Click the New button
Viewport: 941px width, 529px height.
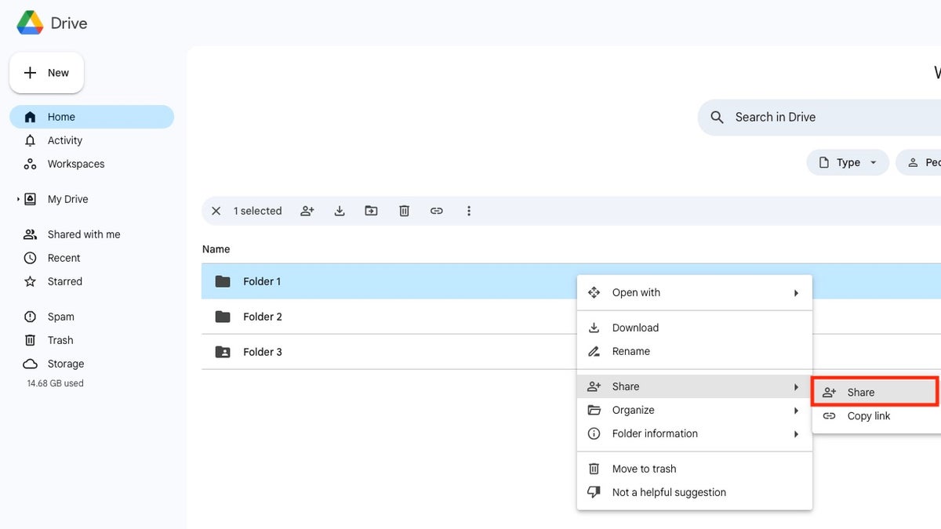(x=46, y=73)
